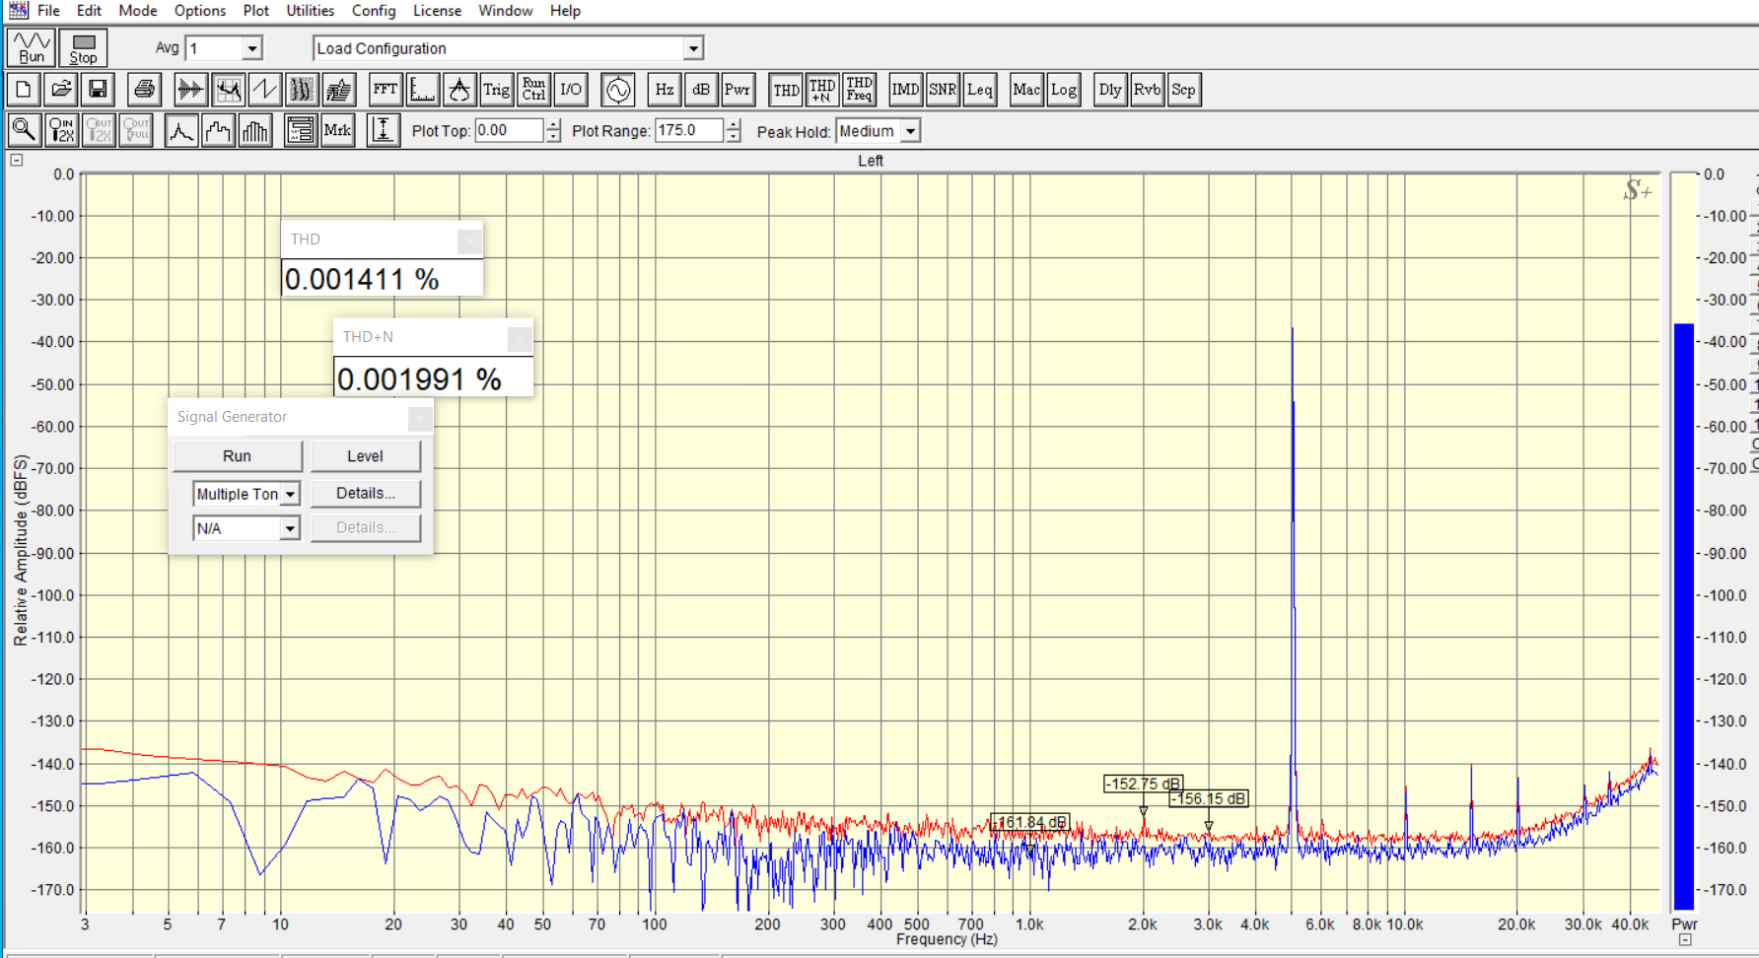1759x958 pixels.
Task: Decrease Plot Range with the down arrow
Action: [733, 137]
